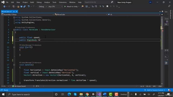Save the current file with Save icon
The height and width of the screenshot is (97, 173).
(21, 6)
